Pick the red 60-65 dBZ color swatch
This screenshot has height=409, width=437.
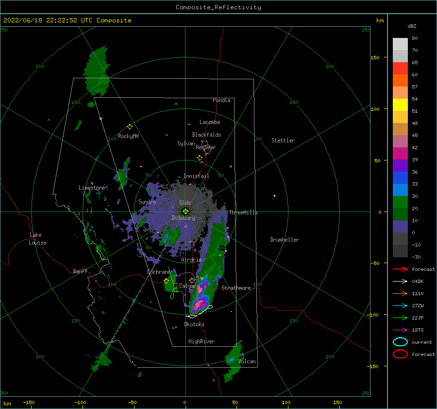(x=400, y=69)
